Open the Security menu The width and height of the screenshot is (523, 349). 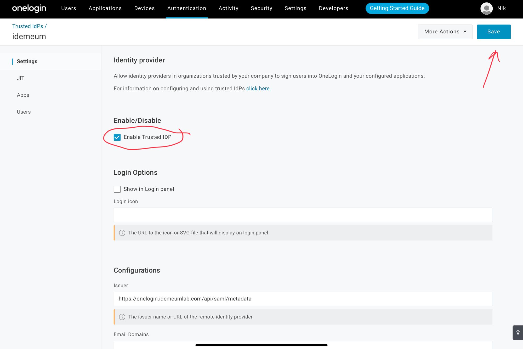tap(261, 8)
